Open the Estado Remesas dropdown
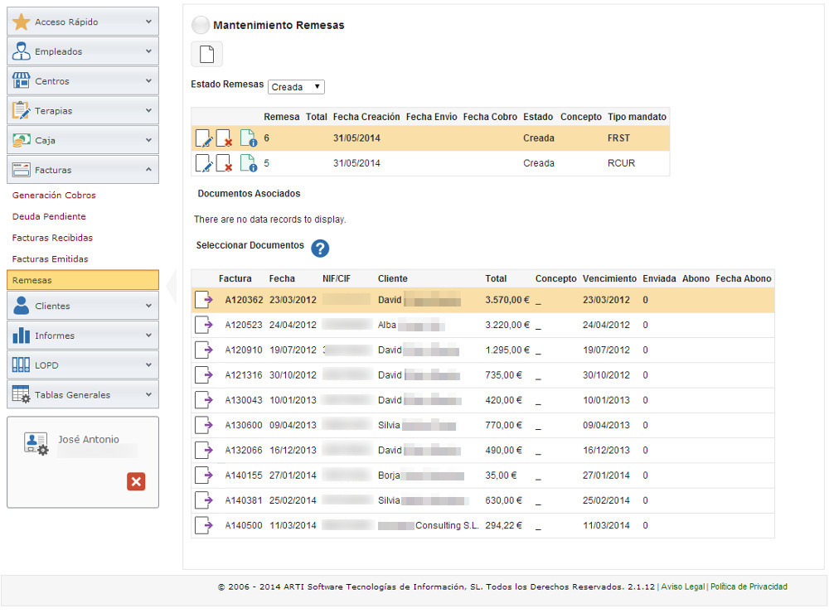 pos(296,87)
